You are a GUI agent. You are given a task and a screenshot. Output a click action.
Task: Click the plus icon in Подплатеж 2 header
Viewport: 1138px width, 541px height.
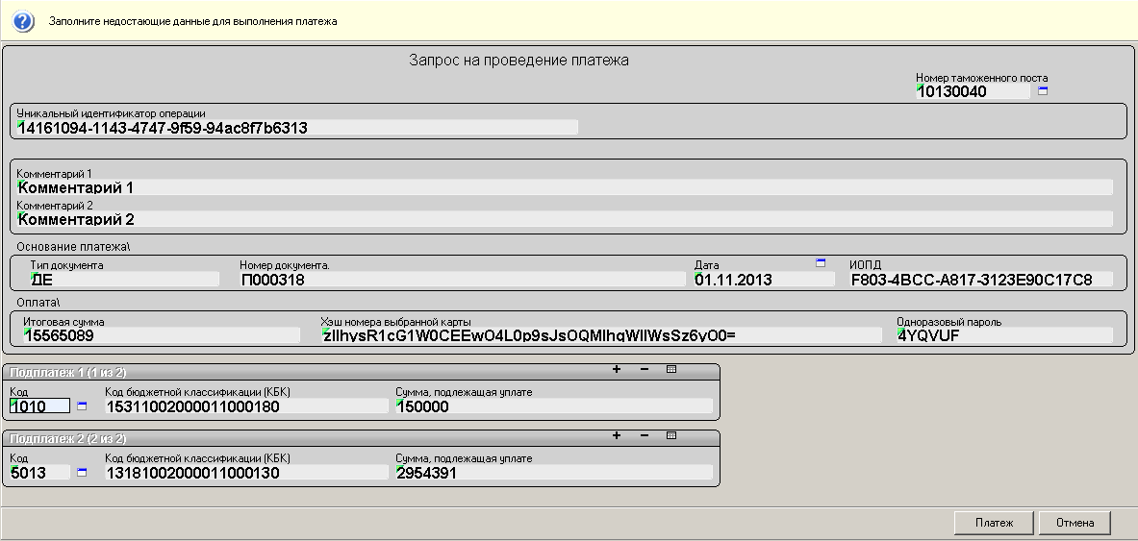point(617,435)
